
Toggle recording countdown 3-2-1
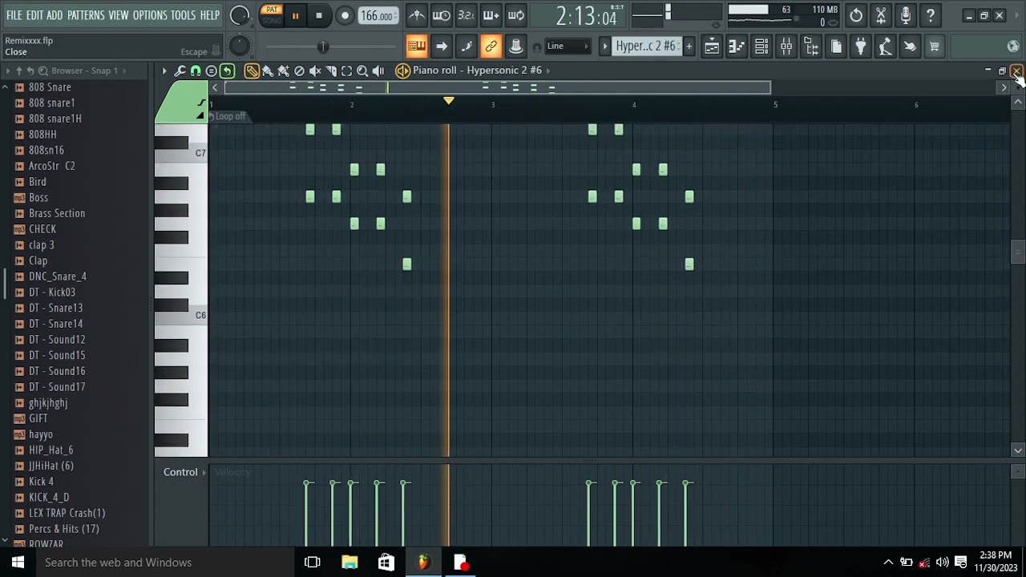(467, 15)
